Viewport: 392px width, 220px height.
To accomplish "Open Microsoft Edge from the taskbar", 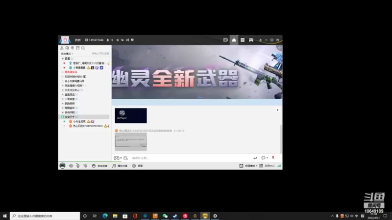I will (x=105, y=216).
